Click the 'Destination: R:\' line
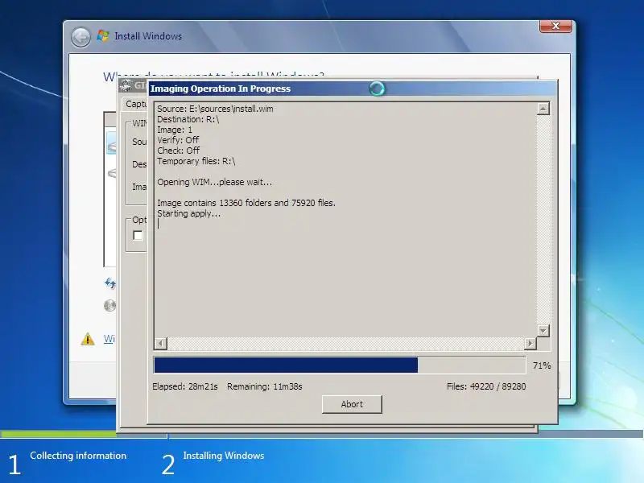The image size is (644, 483). coord(188,119)
